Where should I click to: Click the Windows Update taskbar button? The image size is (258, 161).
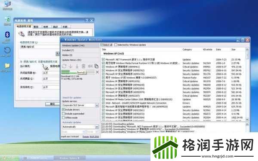coord(69,158)
